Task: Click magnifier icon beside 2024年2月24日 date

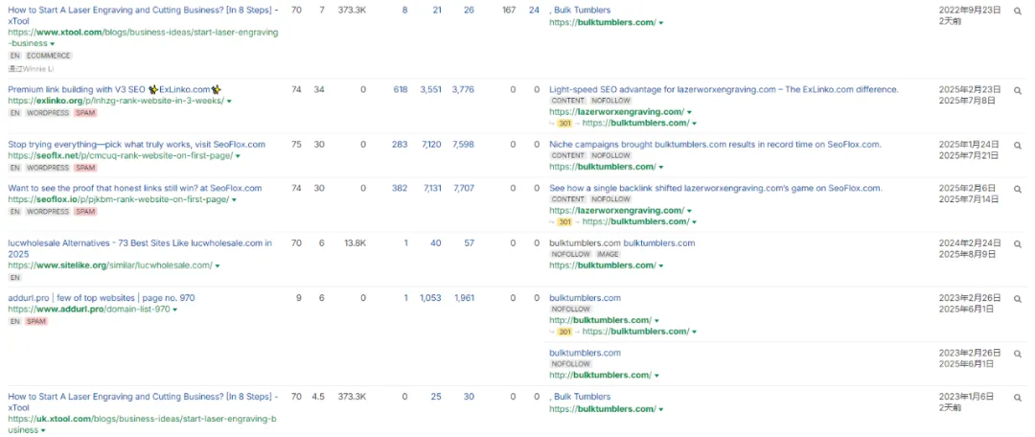Action: pyautogui.click(x=1018, y=243)
